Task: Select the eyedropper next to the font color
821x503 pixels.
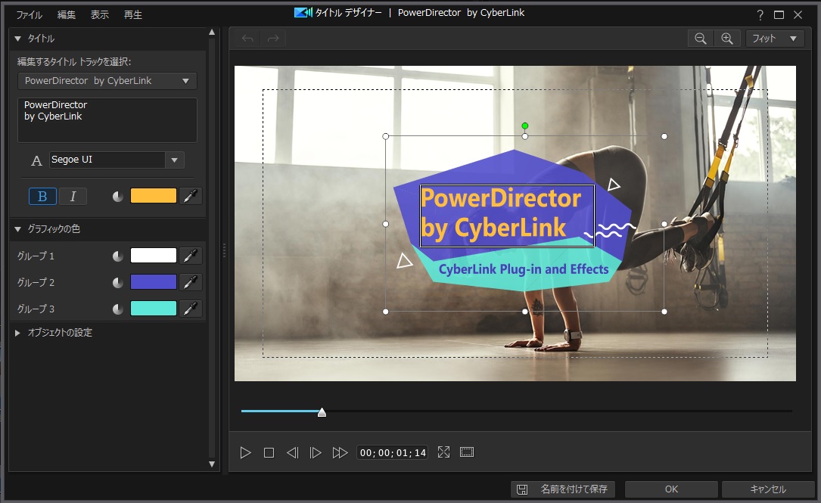Action: (x=191, y=195)
